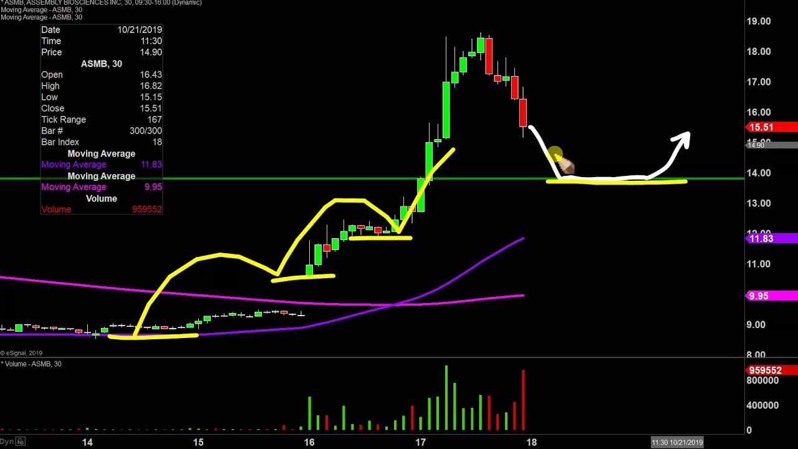Click the scale lock icon beside Dyn

(20, 442)
